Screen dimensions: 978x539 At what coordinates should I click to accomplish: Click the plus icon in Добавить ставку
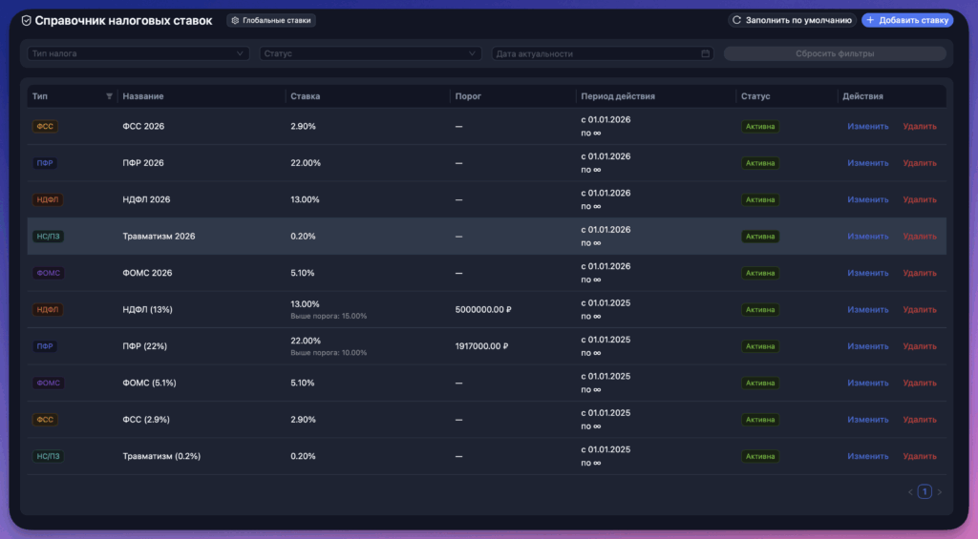tap(870, 21)
